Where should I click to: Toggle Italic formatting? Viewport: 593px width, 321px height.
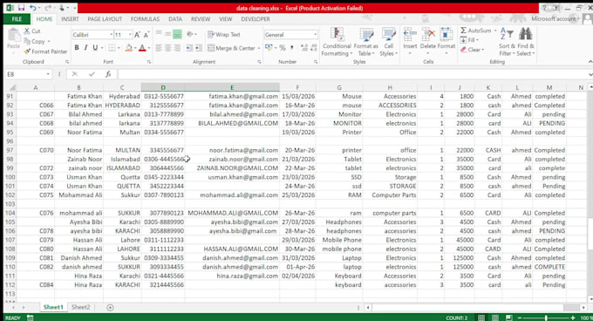tap(85, 48)
